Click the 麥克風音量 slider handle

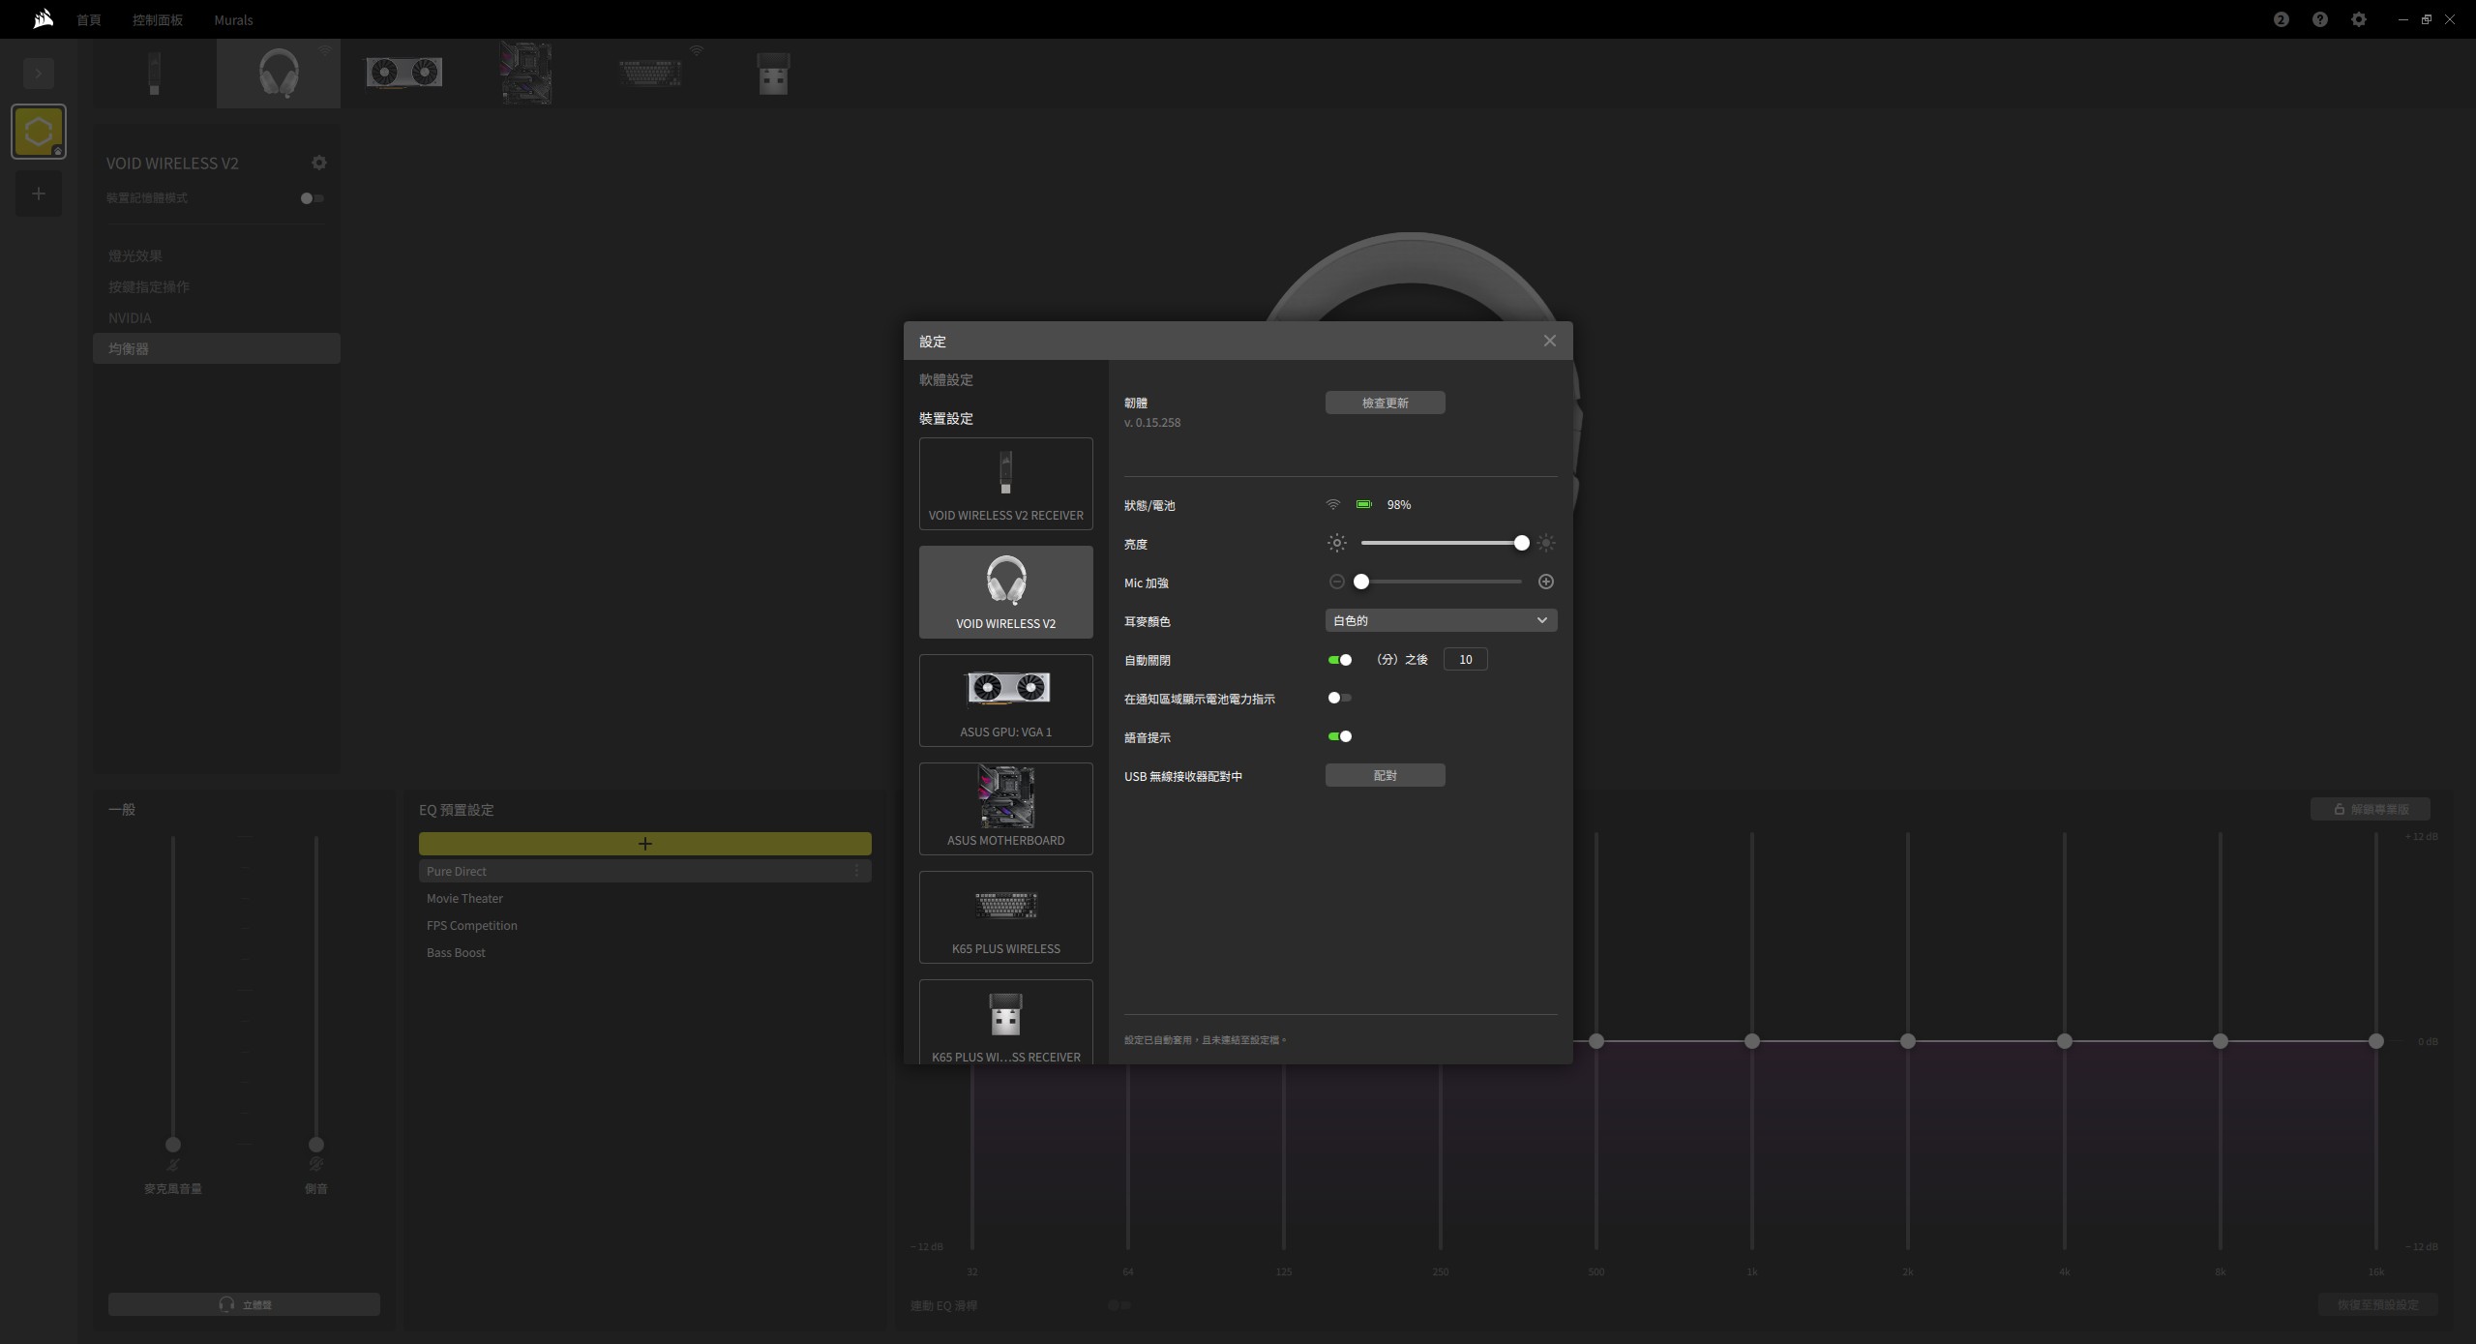pos(173,1145)
